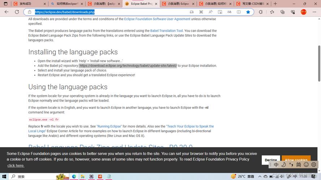Open the 'Running Eclipse' link

pyautogui.click(x=109, y=126)
